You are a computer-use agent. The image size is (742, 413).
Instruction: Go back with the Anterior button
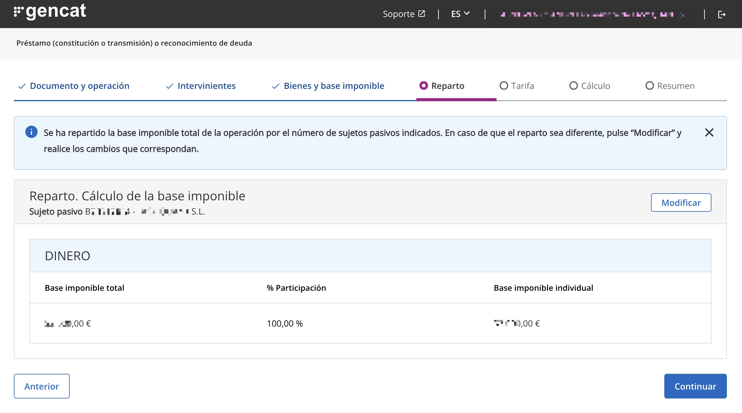pyautogui.click(x=42, y=386)
